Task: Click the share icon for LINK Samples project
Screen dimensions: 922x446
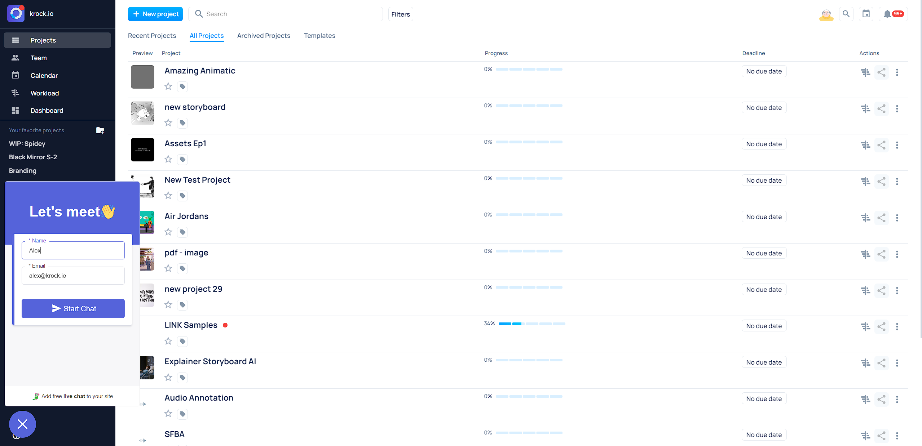Action: 881,326
